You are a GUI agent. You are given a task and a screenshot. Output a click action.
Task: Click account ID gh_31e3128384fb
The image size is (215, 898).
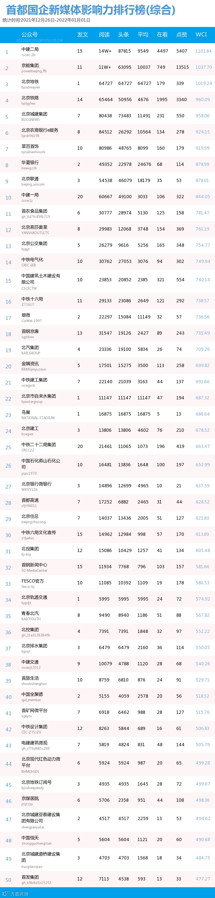pyautogui.click(x=36, y=635)
